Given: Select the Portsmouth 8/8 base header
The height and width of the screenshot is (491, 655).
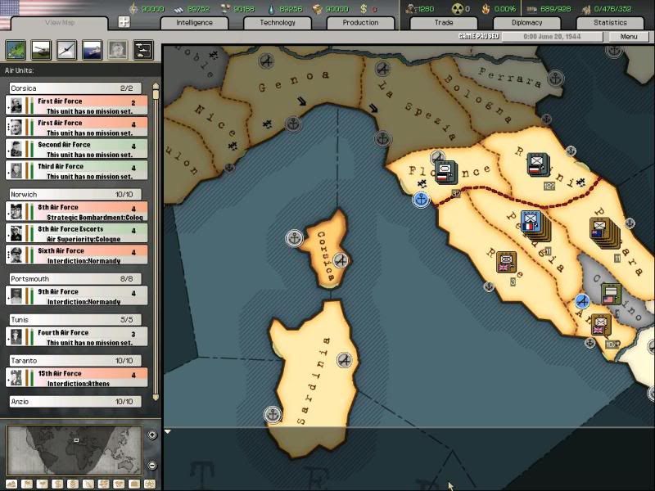Looking at the screenshot, I should pos(75,278).
